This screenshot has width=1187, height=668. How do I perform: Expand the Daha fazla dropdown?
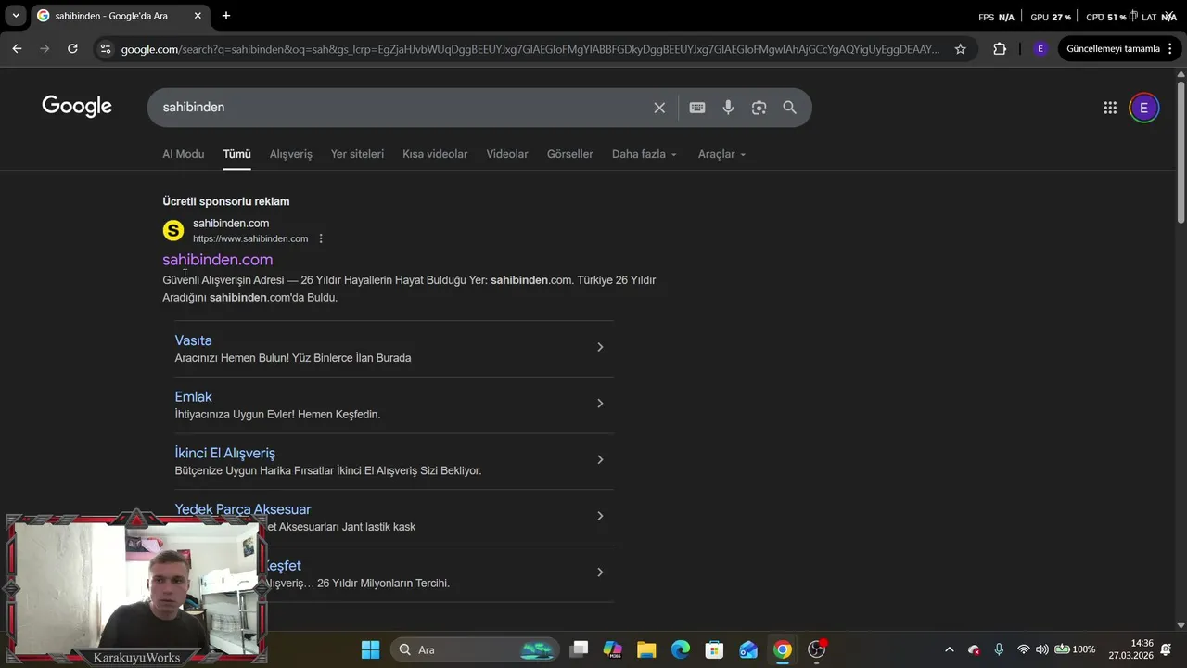coord(645,154)
